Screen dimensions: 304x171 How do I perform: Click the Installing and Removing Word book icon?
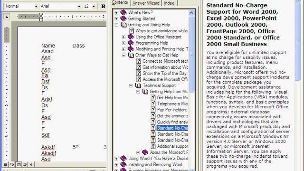(x=123, y=164)
